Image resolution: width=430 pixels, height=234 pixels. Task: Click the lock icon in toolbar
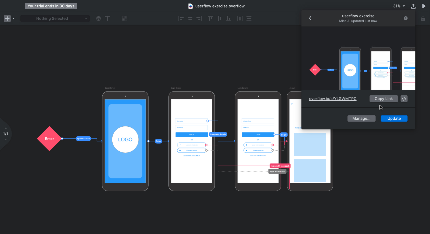tap(423, 19)
